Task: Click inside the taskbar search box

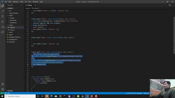Action: pos(20,96)
